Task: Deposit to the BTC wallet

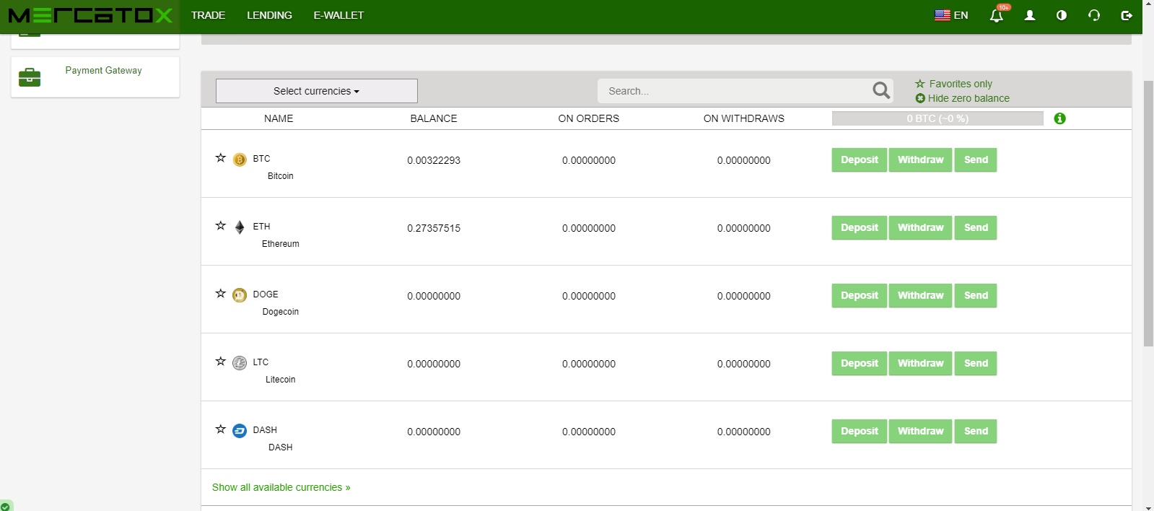Action: point(859,160)
